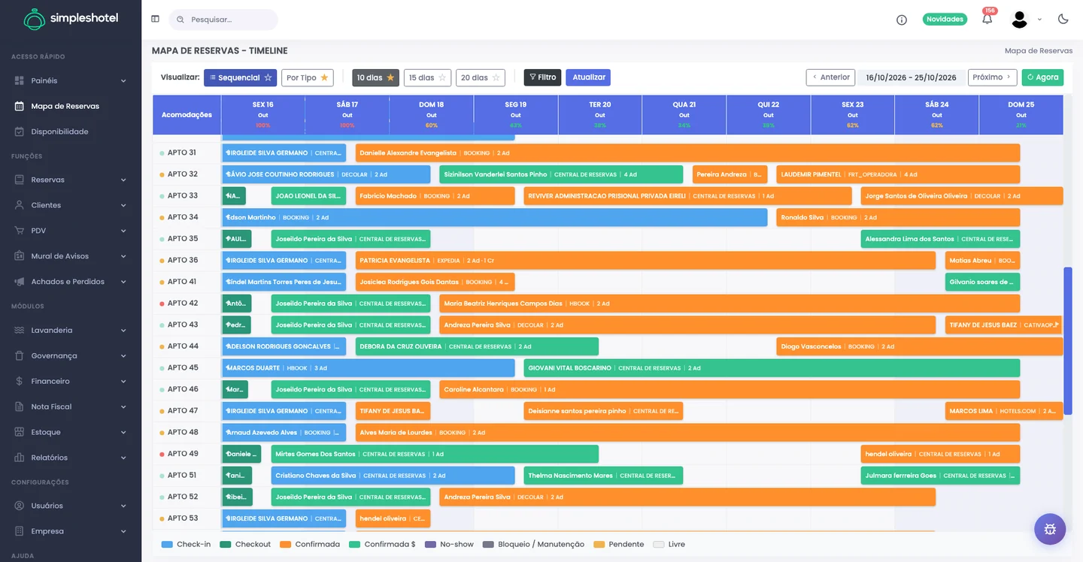1083x562 pixels.
Task: Click the user avatar icon
Action: (1019, 20)
